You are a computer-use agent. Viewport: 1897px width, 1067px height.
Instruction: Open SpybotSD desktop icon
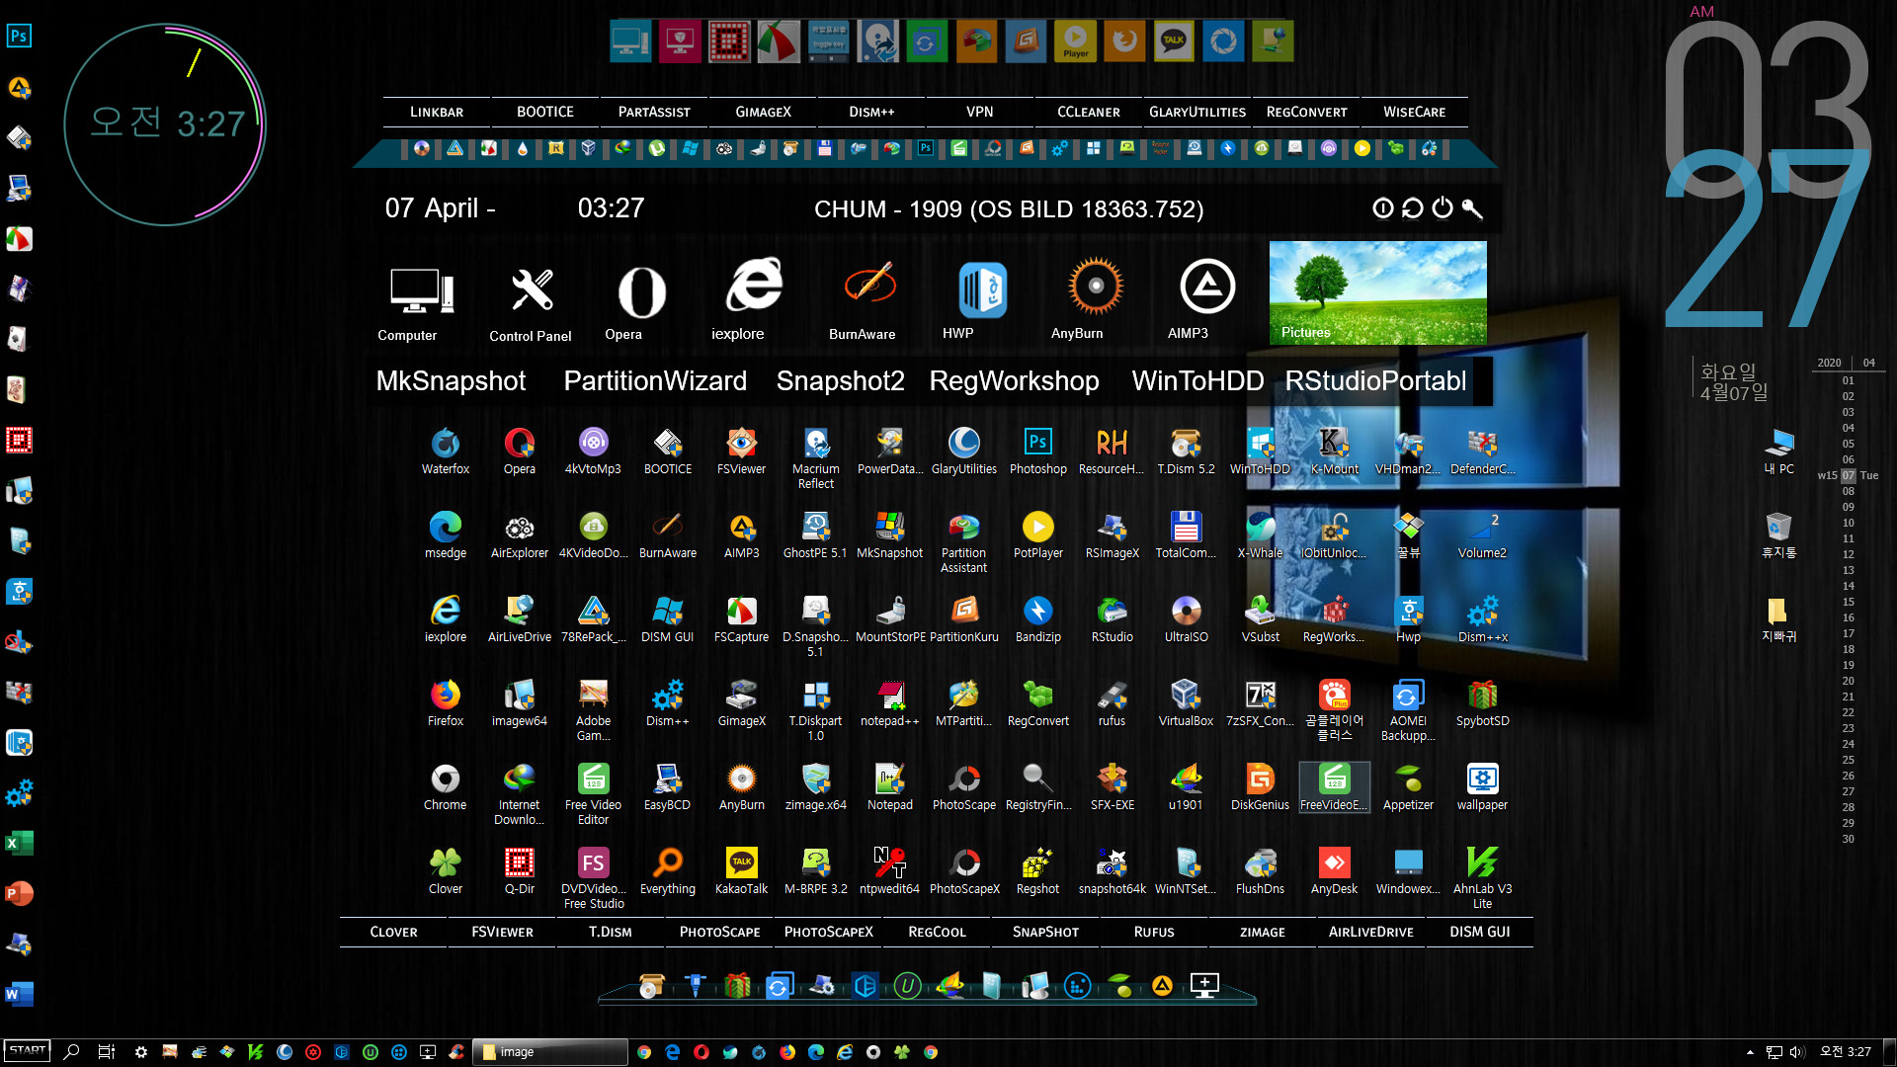pyautogui.click(x=1483, y=703)
